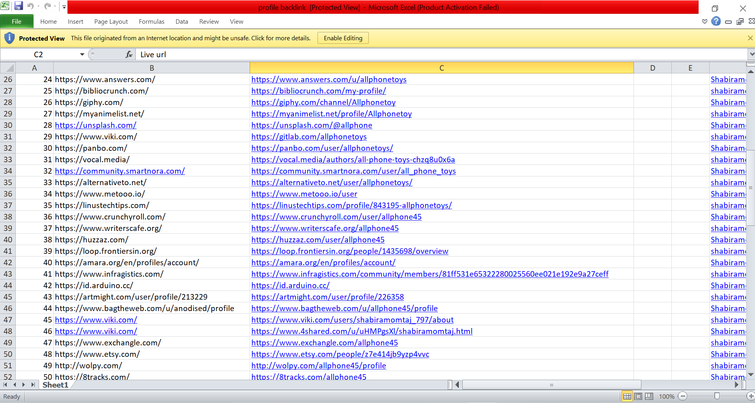Open Customize Quick Access Toolbar dropdown
The height and width of the screenshot is (403, 755).
(64, 7)
